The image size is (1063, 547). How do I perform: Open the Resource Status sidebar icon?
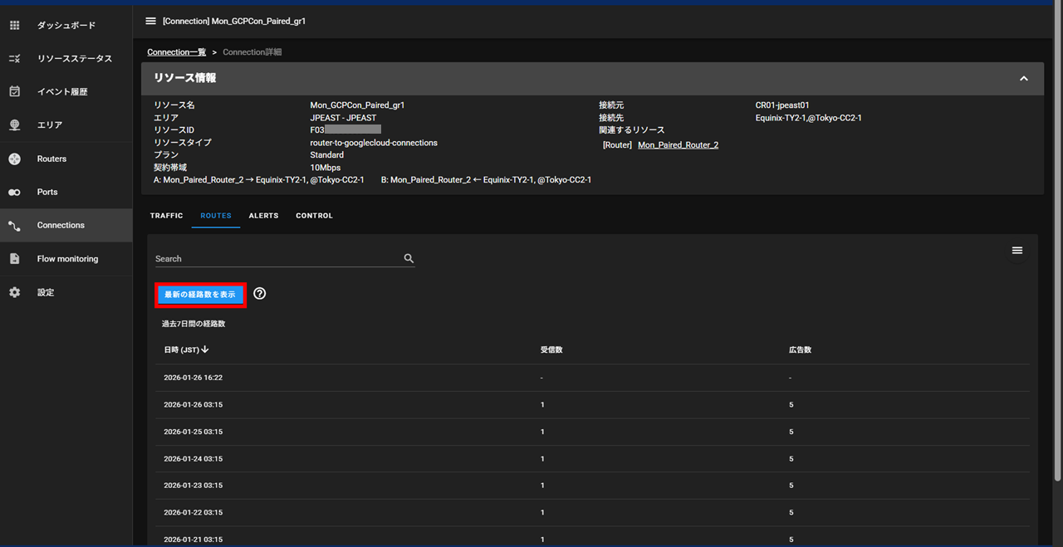click(14, 59)
